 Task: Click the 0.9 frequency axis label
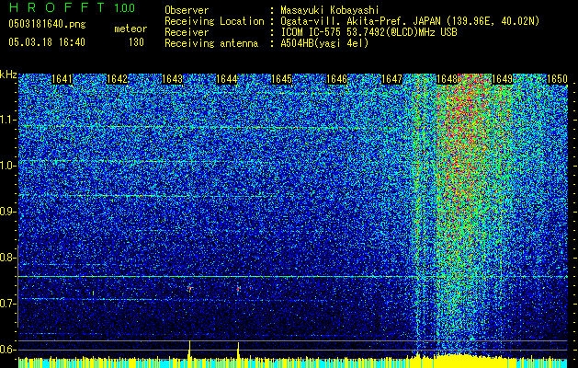8,212
